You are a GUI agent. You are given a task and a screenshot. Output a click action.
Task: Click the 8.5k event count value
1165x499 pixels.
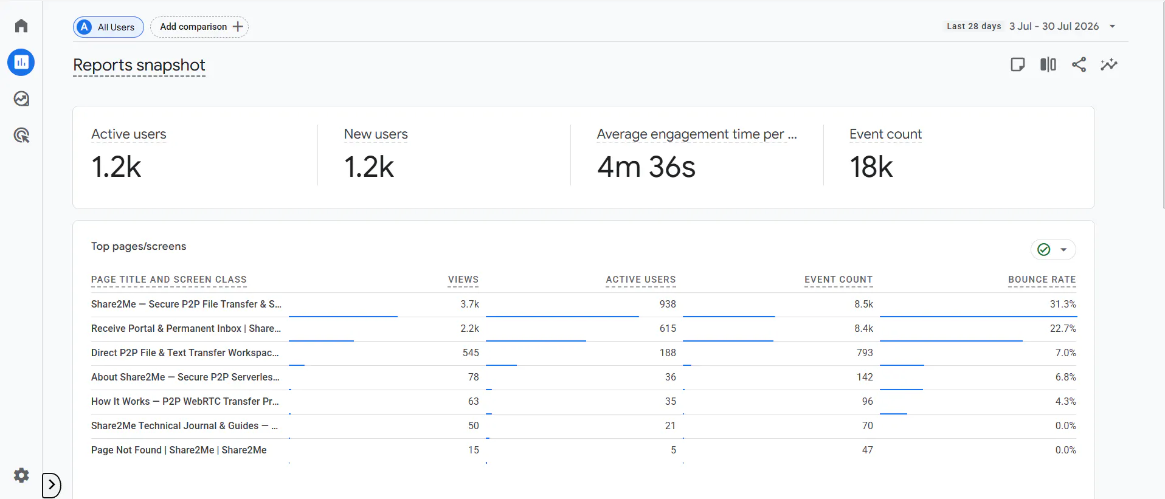click(863, 304)
